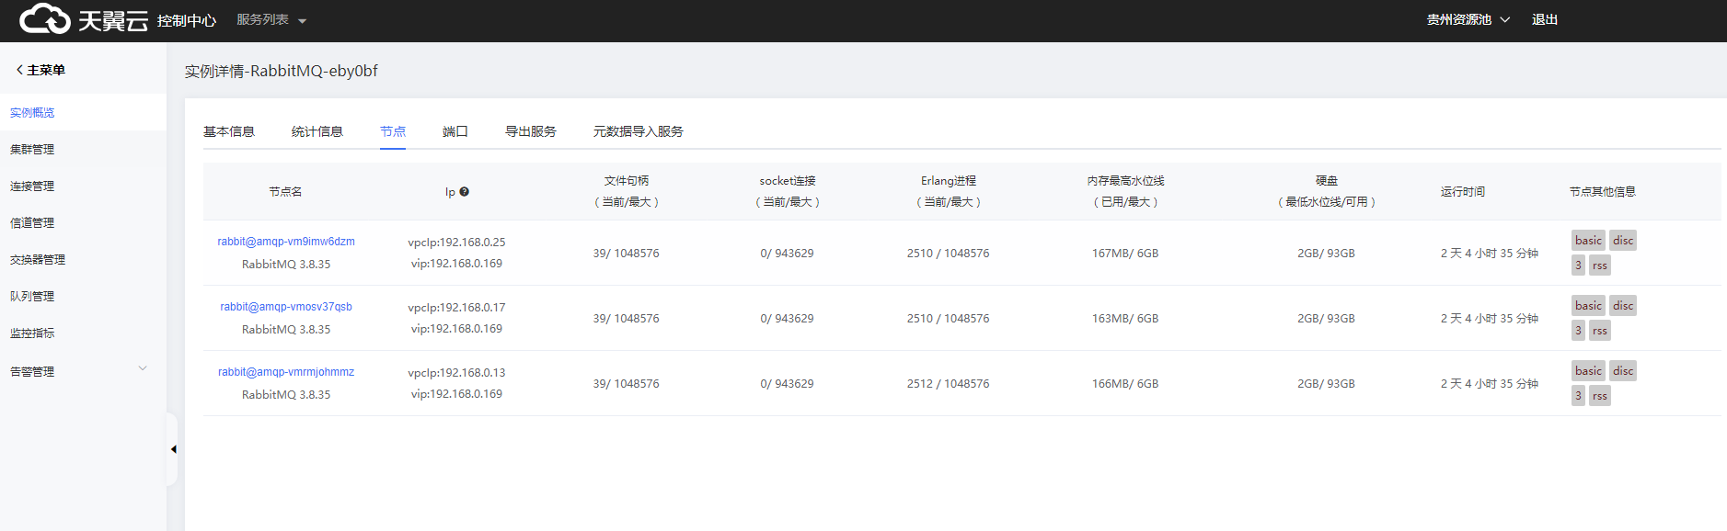
Task: Open node rabbit@amqp-vmosv37qsb link
Action: pos(286,307)
